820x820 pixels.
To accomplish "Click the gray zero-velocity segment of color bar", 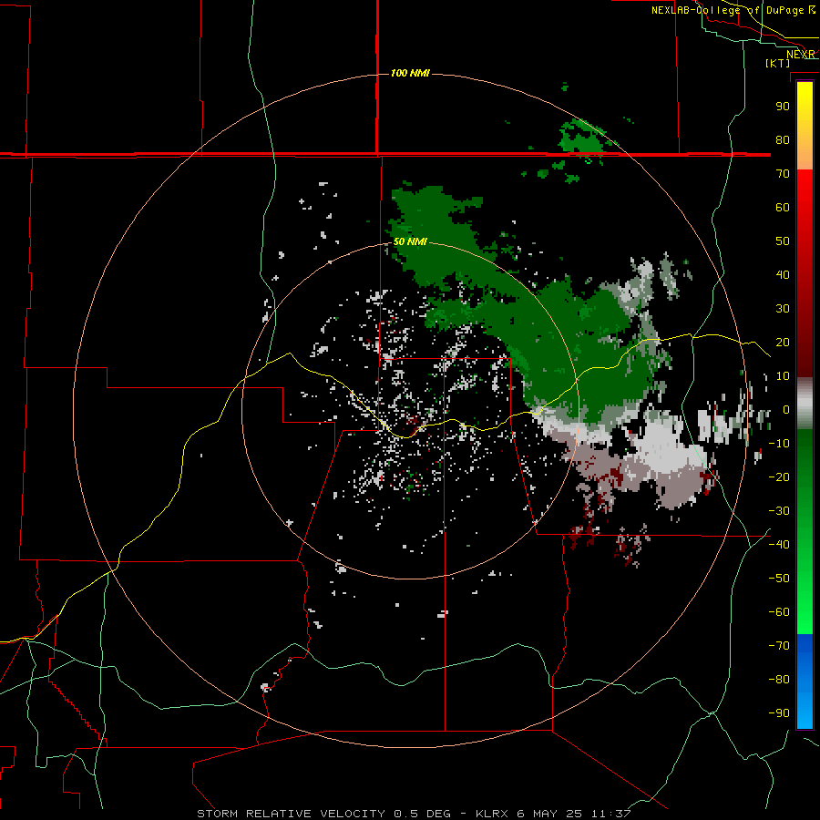I will point(805,404).
